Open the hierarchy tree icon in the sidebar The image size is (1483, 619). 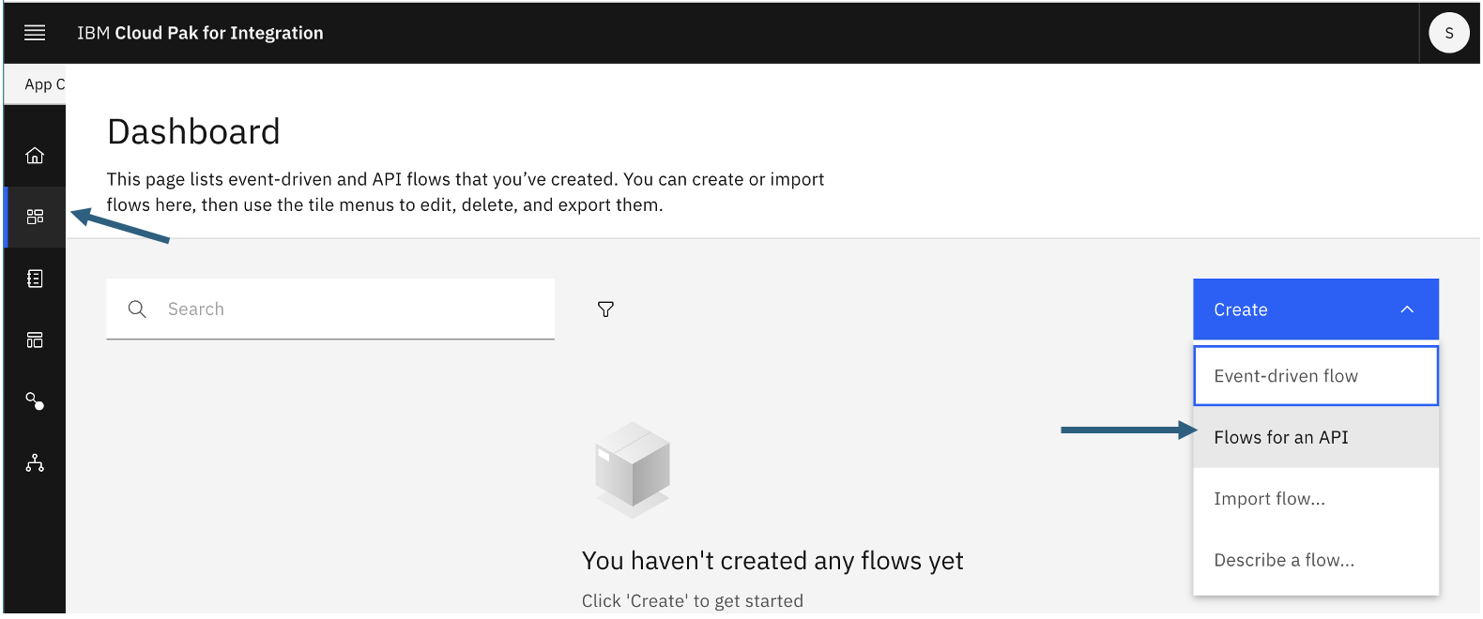[35, 463]
